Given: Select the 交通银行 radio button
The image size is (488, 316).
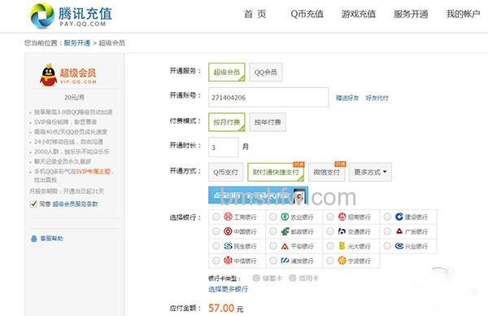Looking at the screenshot, I should 330,231.
